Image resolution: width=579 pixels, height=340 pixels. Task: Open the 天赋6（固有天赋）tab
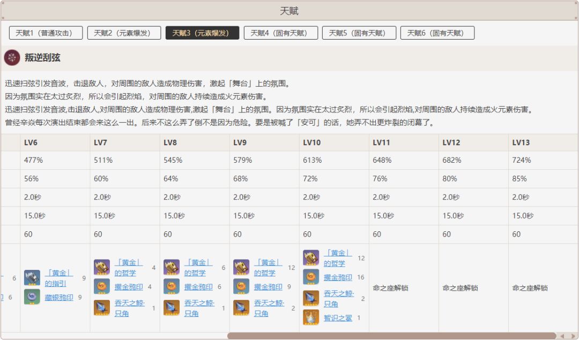[x=437, y=33]
